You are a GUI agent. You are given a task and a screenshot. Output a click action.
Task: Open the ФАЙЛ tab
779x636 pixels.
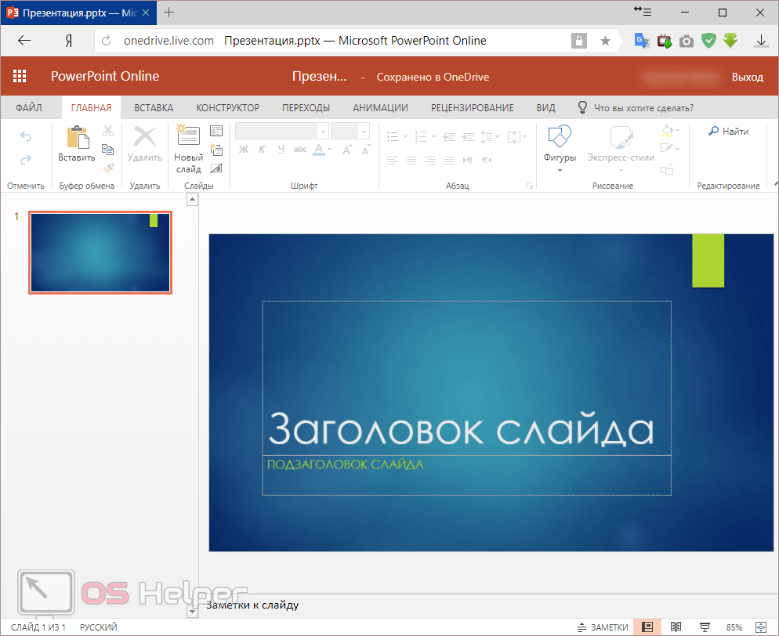click(x=28, y=108)
